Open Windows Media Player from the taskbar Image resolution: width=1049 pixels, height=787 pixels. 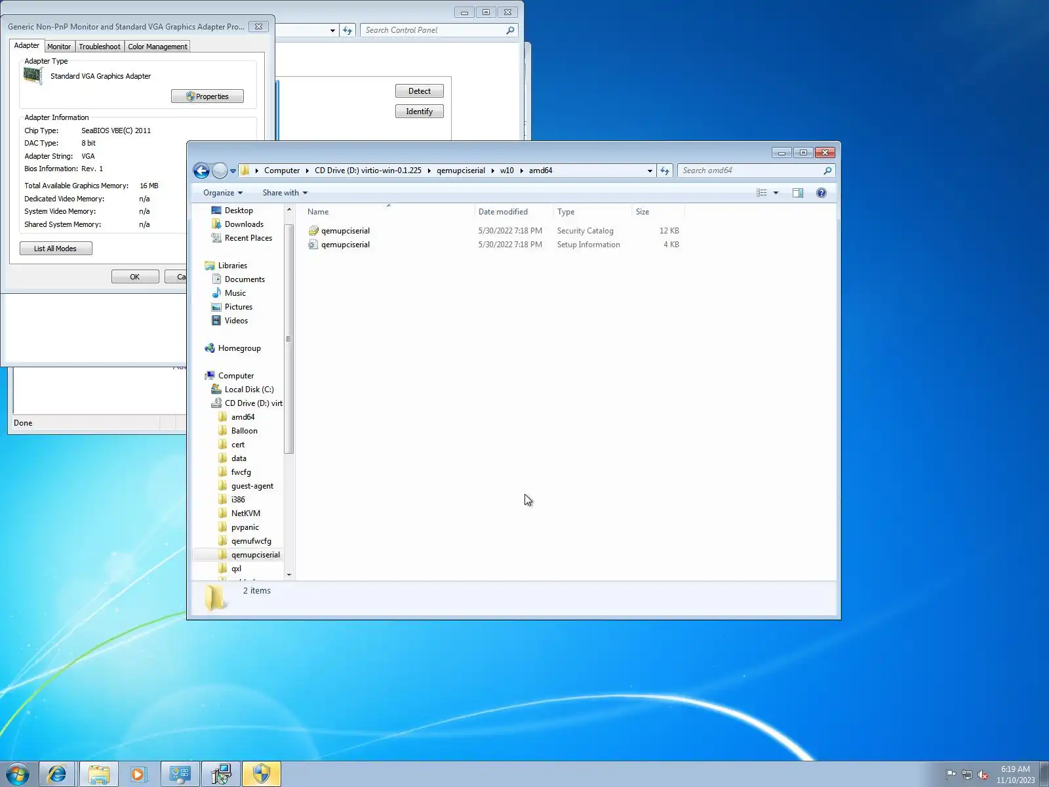[x=138, y=775]
